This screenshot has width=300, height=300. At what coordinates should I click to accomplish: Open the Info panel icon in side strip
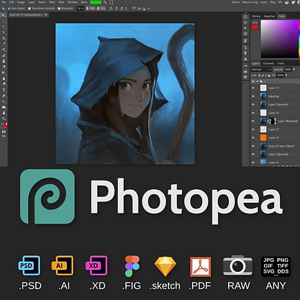tap(245, 17)
